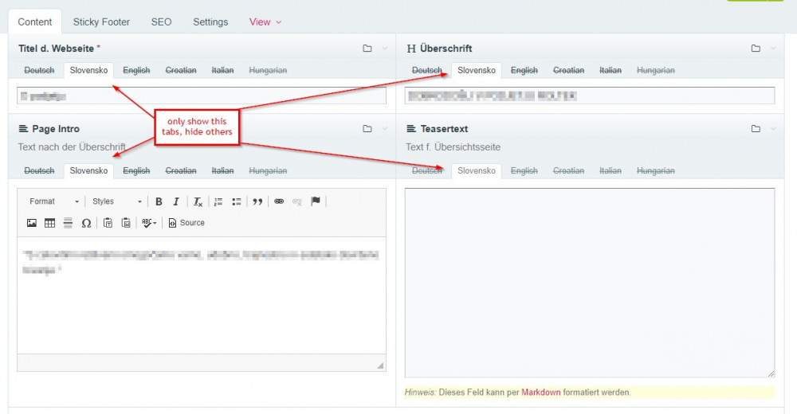Collapse the Titel d. Webseite field
This screenshot has height=414, width=797.
click(x=385, y=49)
